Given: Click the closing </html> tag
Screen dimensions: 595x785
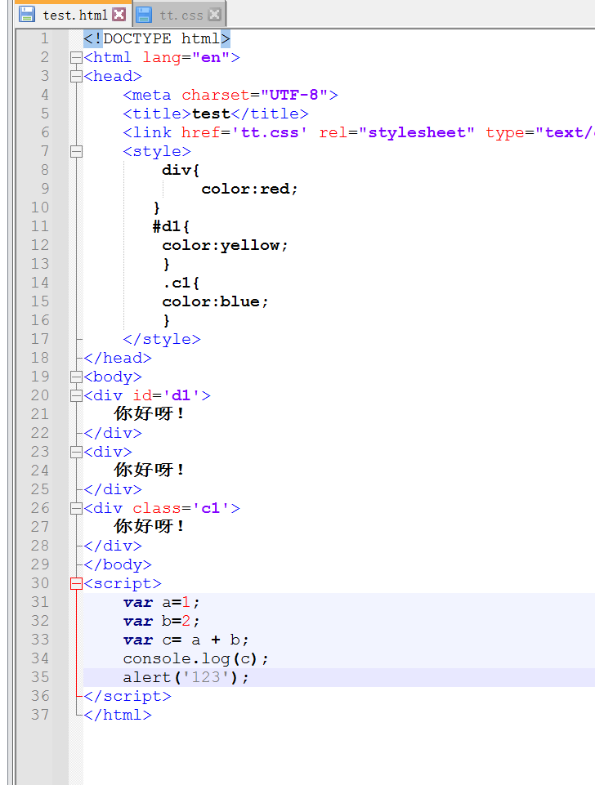Looking at the screenshot, I should click(x=118, y=715).
